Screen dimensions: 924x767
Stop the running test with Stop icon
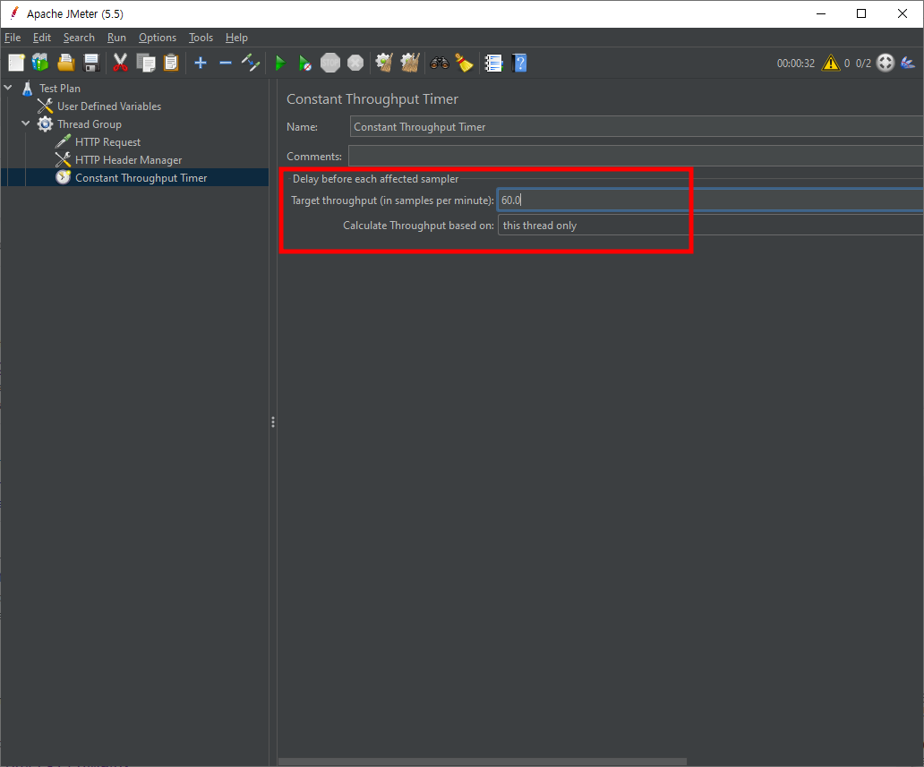(x=330, y=63)
